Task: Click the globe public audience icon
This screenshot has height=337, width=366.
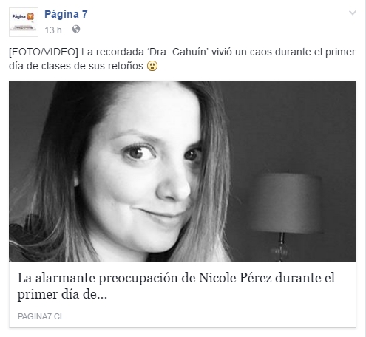Action: point(76,29)
